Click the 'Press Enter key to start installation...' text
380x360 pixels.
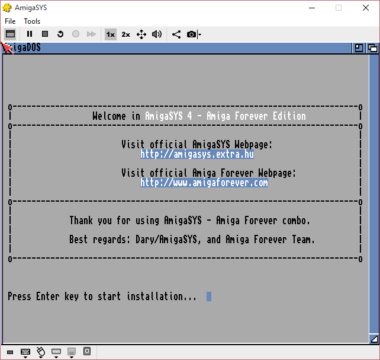(x=102, y=297)
